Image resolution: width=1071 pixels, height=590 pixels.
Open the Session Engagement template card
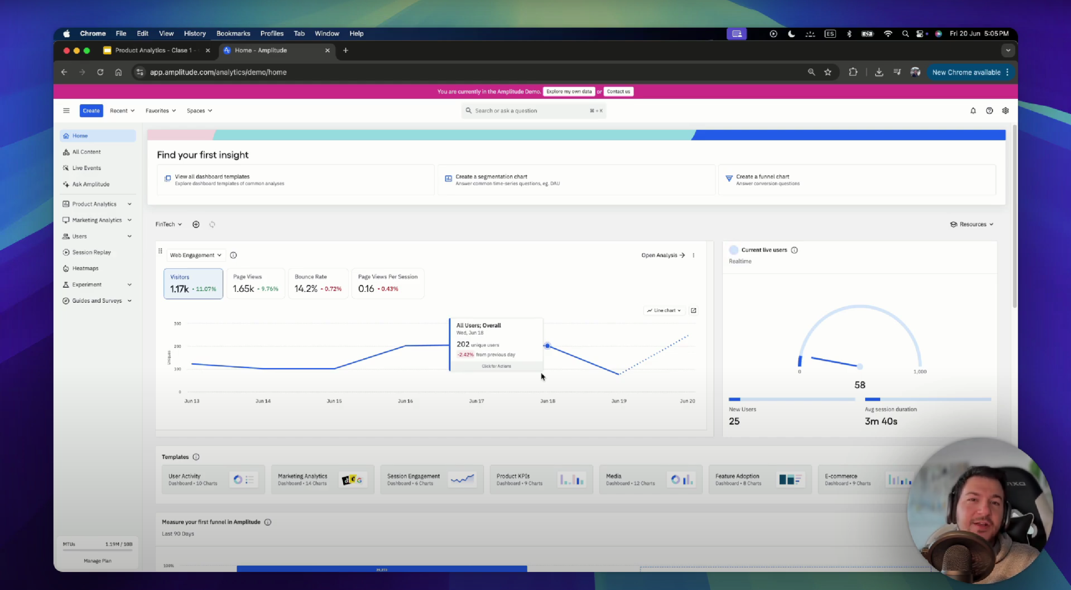click(x=432, y=480)
